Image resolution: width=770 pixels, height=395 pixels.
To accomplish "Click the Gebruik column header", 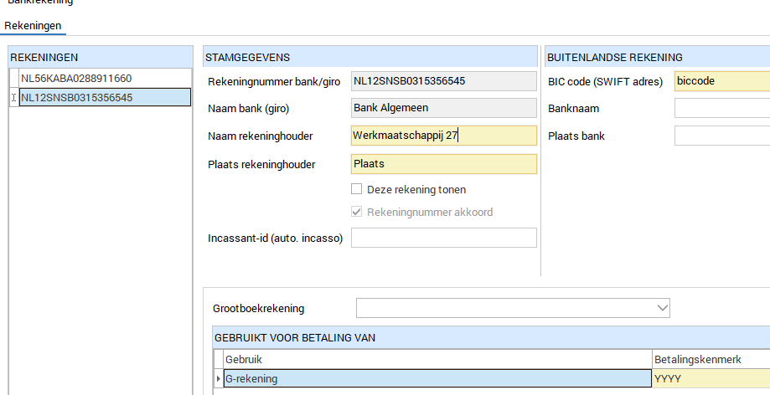I will [x=436, y=358].
